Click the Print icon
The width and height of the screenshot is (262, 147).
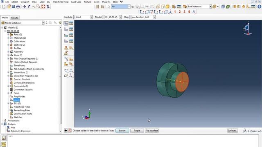[18, 7]
